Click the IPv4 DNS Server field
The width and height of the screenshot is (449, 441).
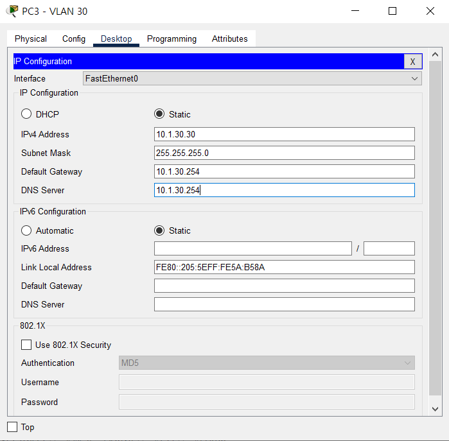click(285, 190)
